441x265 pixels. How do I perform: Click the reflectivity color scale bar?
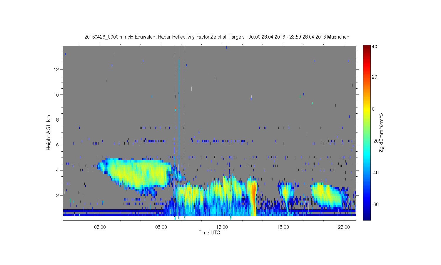pyautogui.click(x=367, y=132)
